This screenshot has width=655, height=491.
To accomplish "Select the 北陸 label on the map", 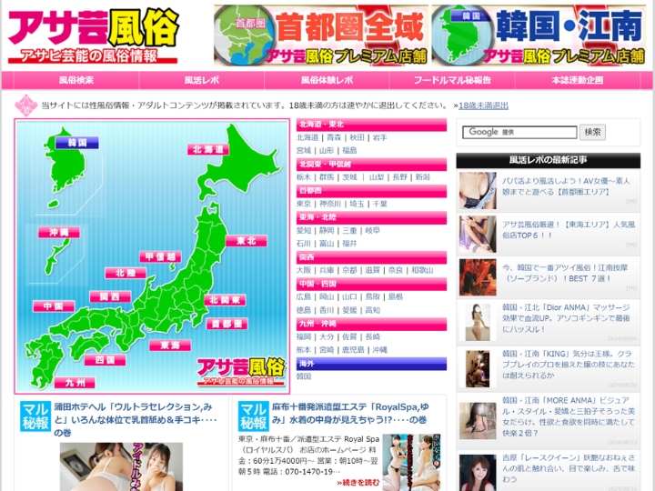I will coord(126,273).
